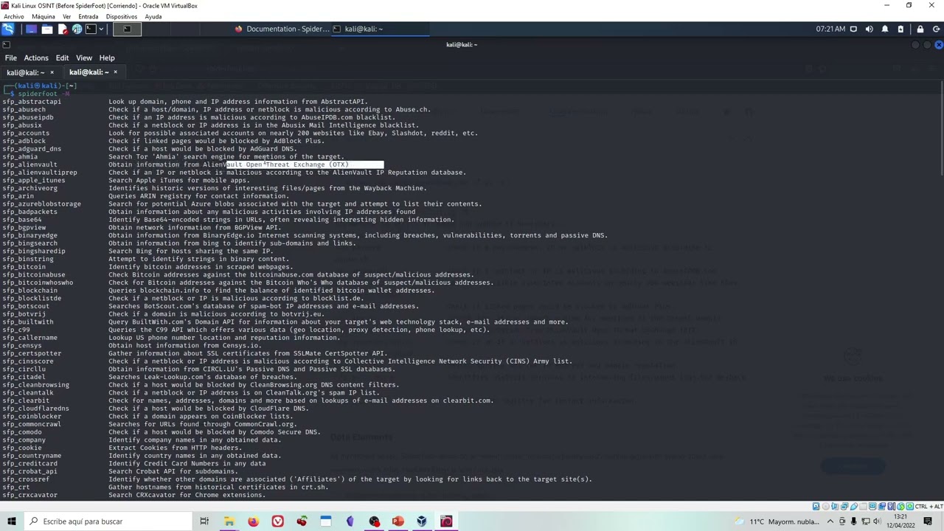Click VirtualBox optical disk status icon
Viewport: 944px width, 531px height.
pyautogui.click(x=826, y=506)
